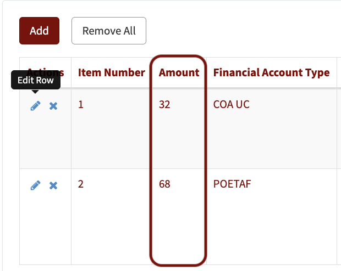The image size is (341, 271).
Task: Select the amount 68 cell
Action: pos(164,184)
